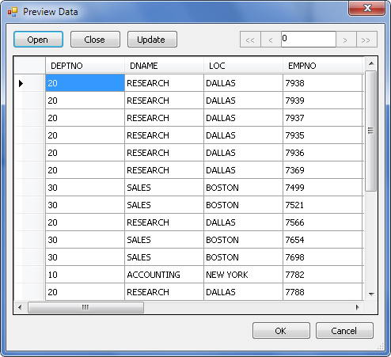The width and height of the screenshot is (391, 357).
Task: Click the EMPNO column header
Action: tap(322, 66)
